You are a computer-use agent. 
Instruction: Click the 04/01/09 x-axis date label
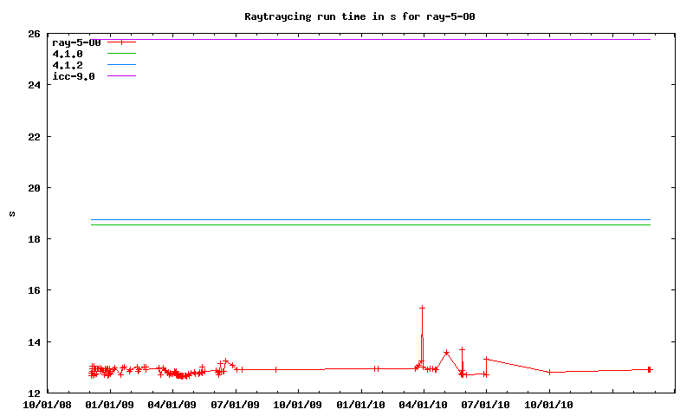[x=172, y=403]
